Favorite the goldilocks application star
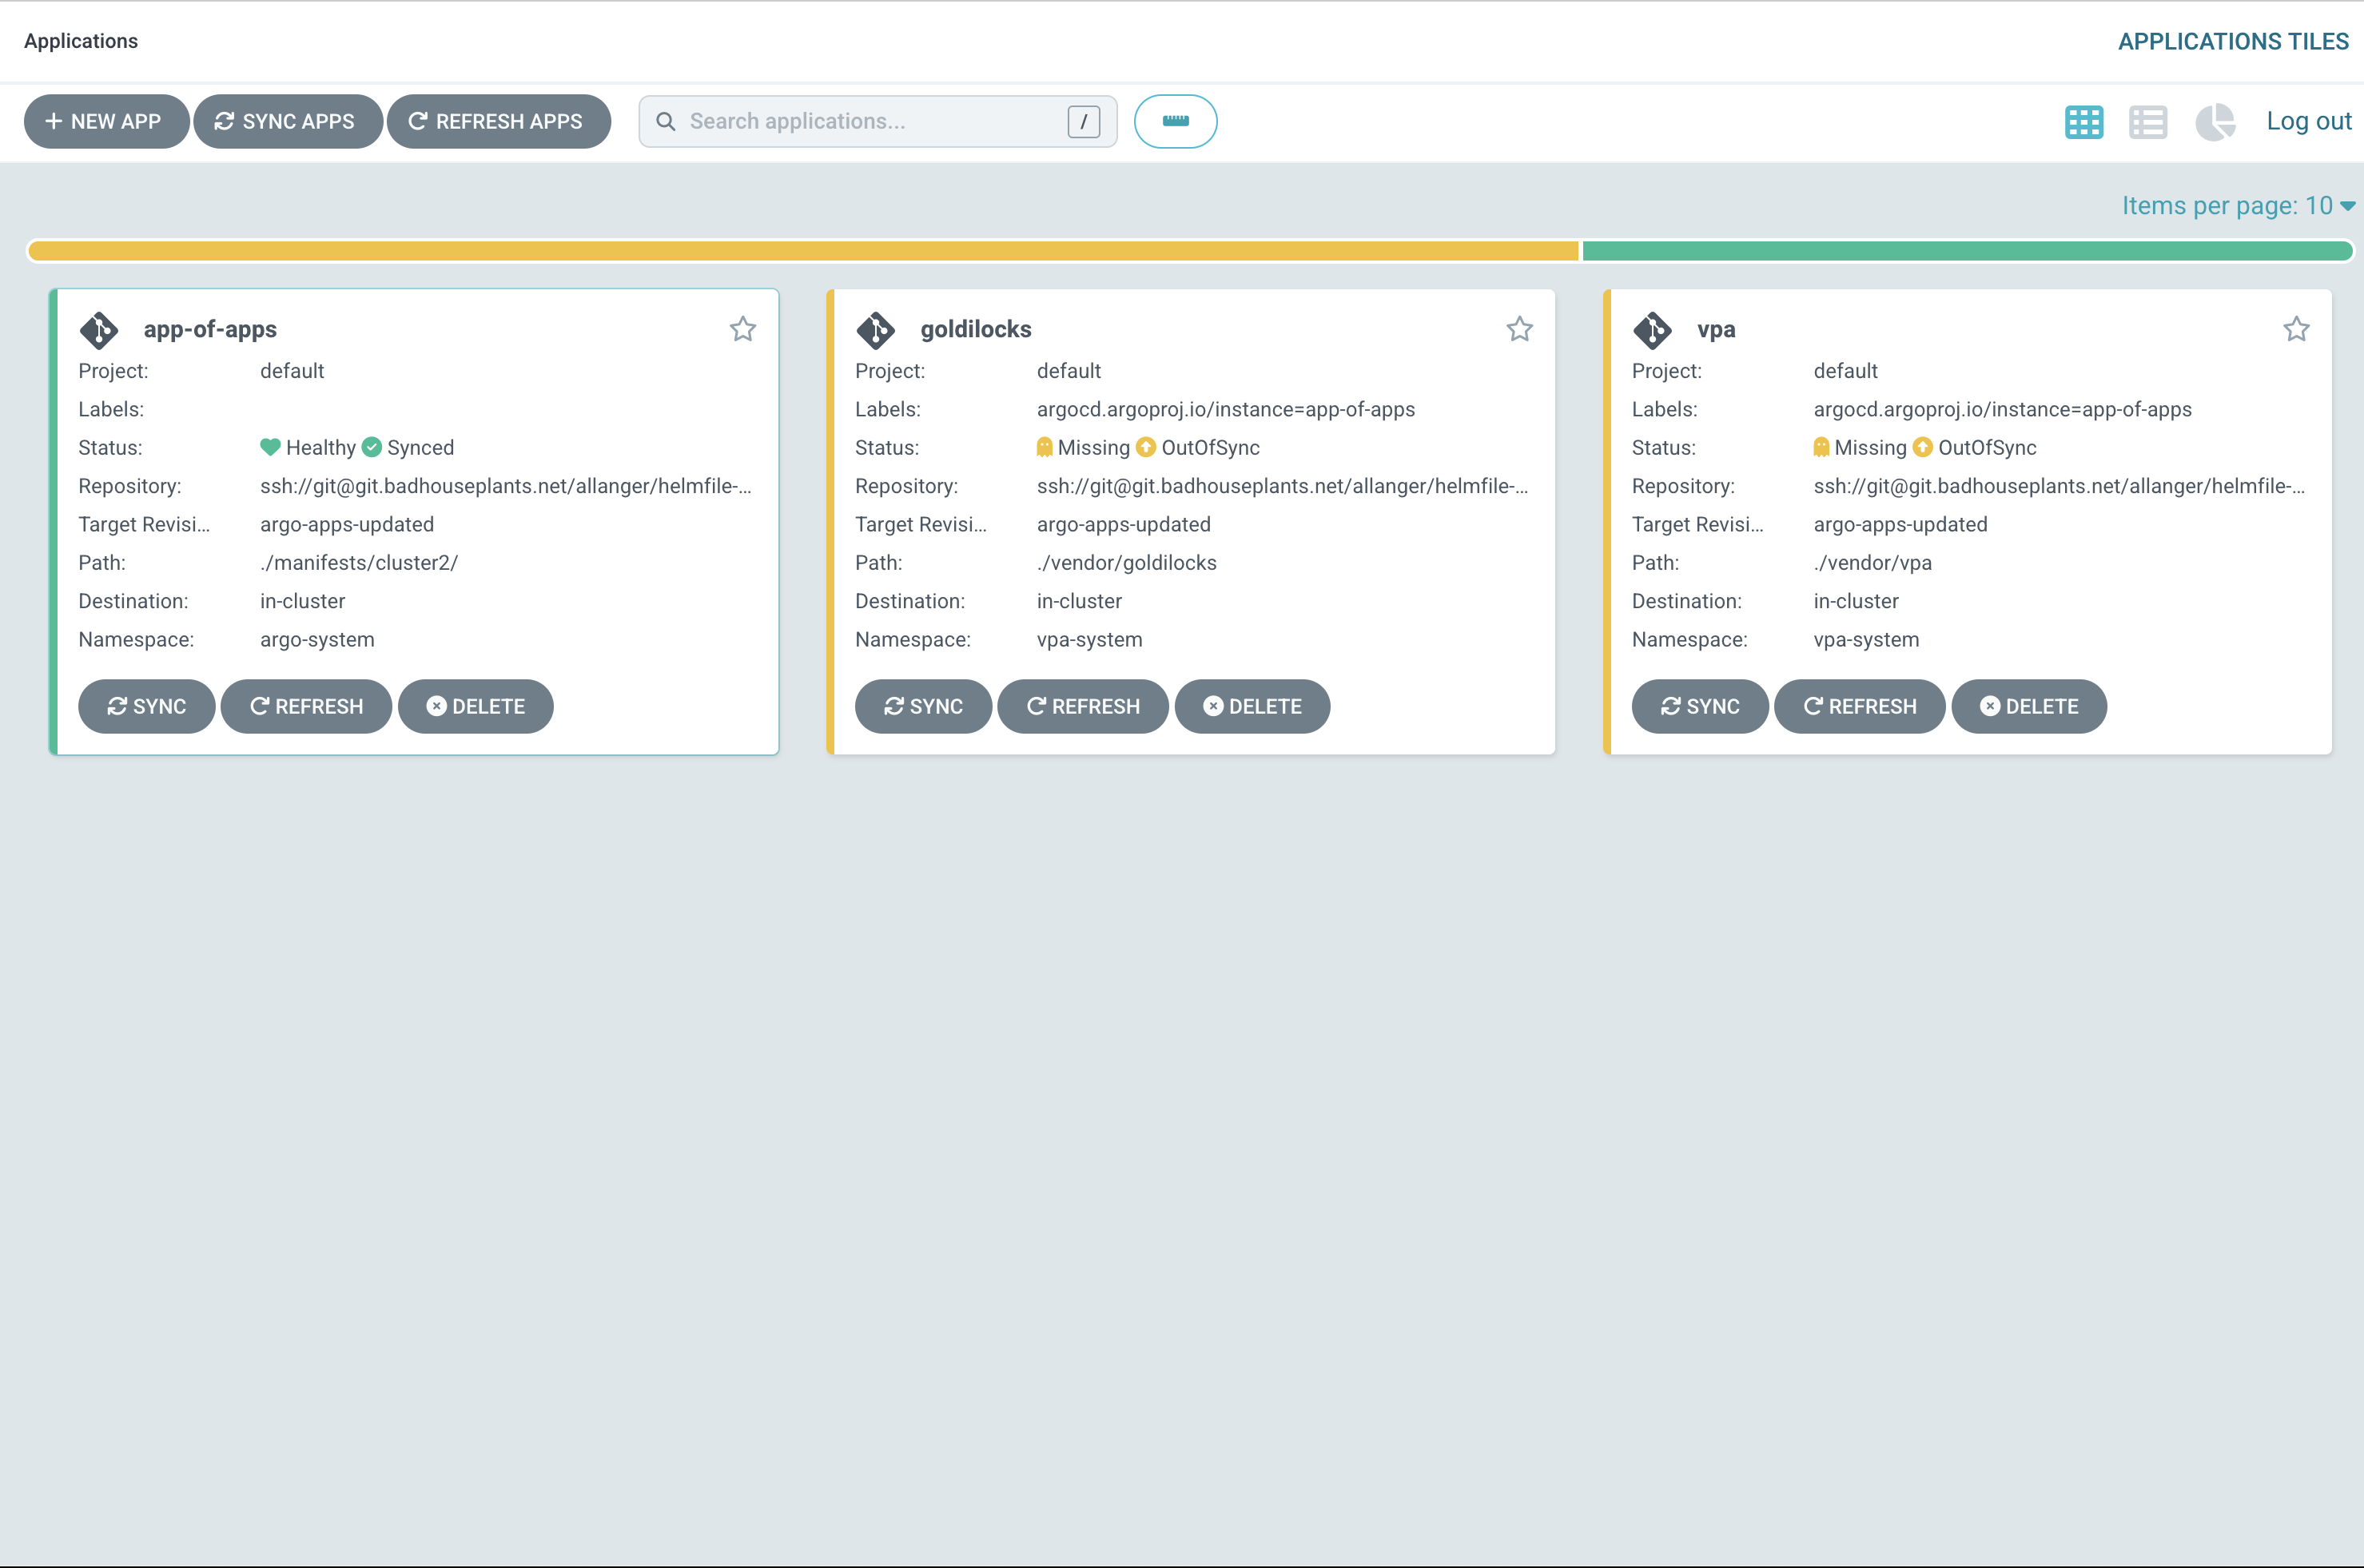The height and width of the screenshot is (1568, 2364). (1520, 329)
